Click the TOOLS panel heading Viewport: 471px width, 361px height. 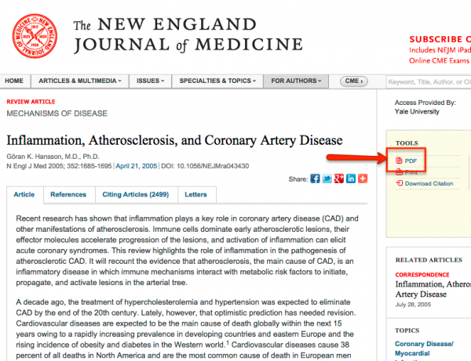point(407,143)
